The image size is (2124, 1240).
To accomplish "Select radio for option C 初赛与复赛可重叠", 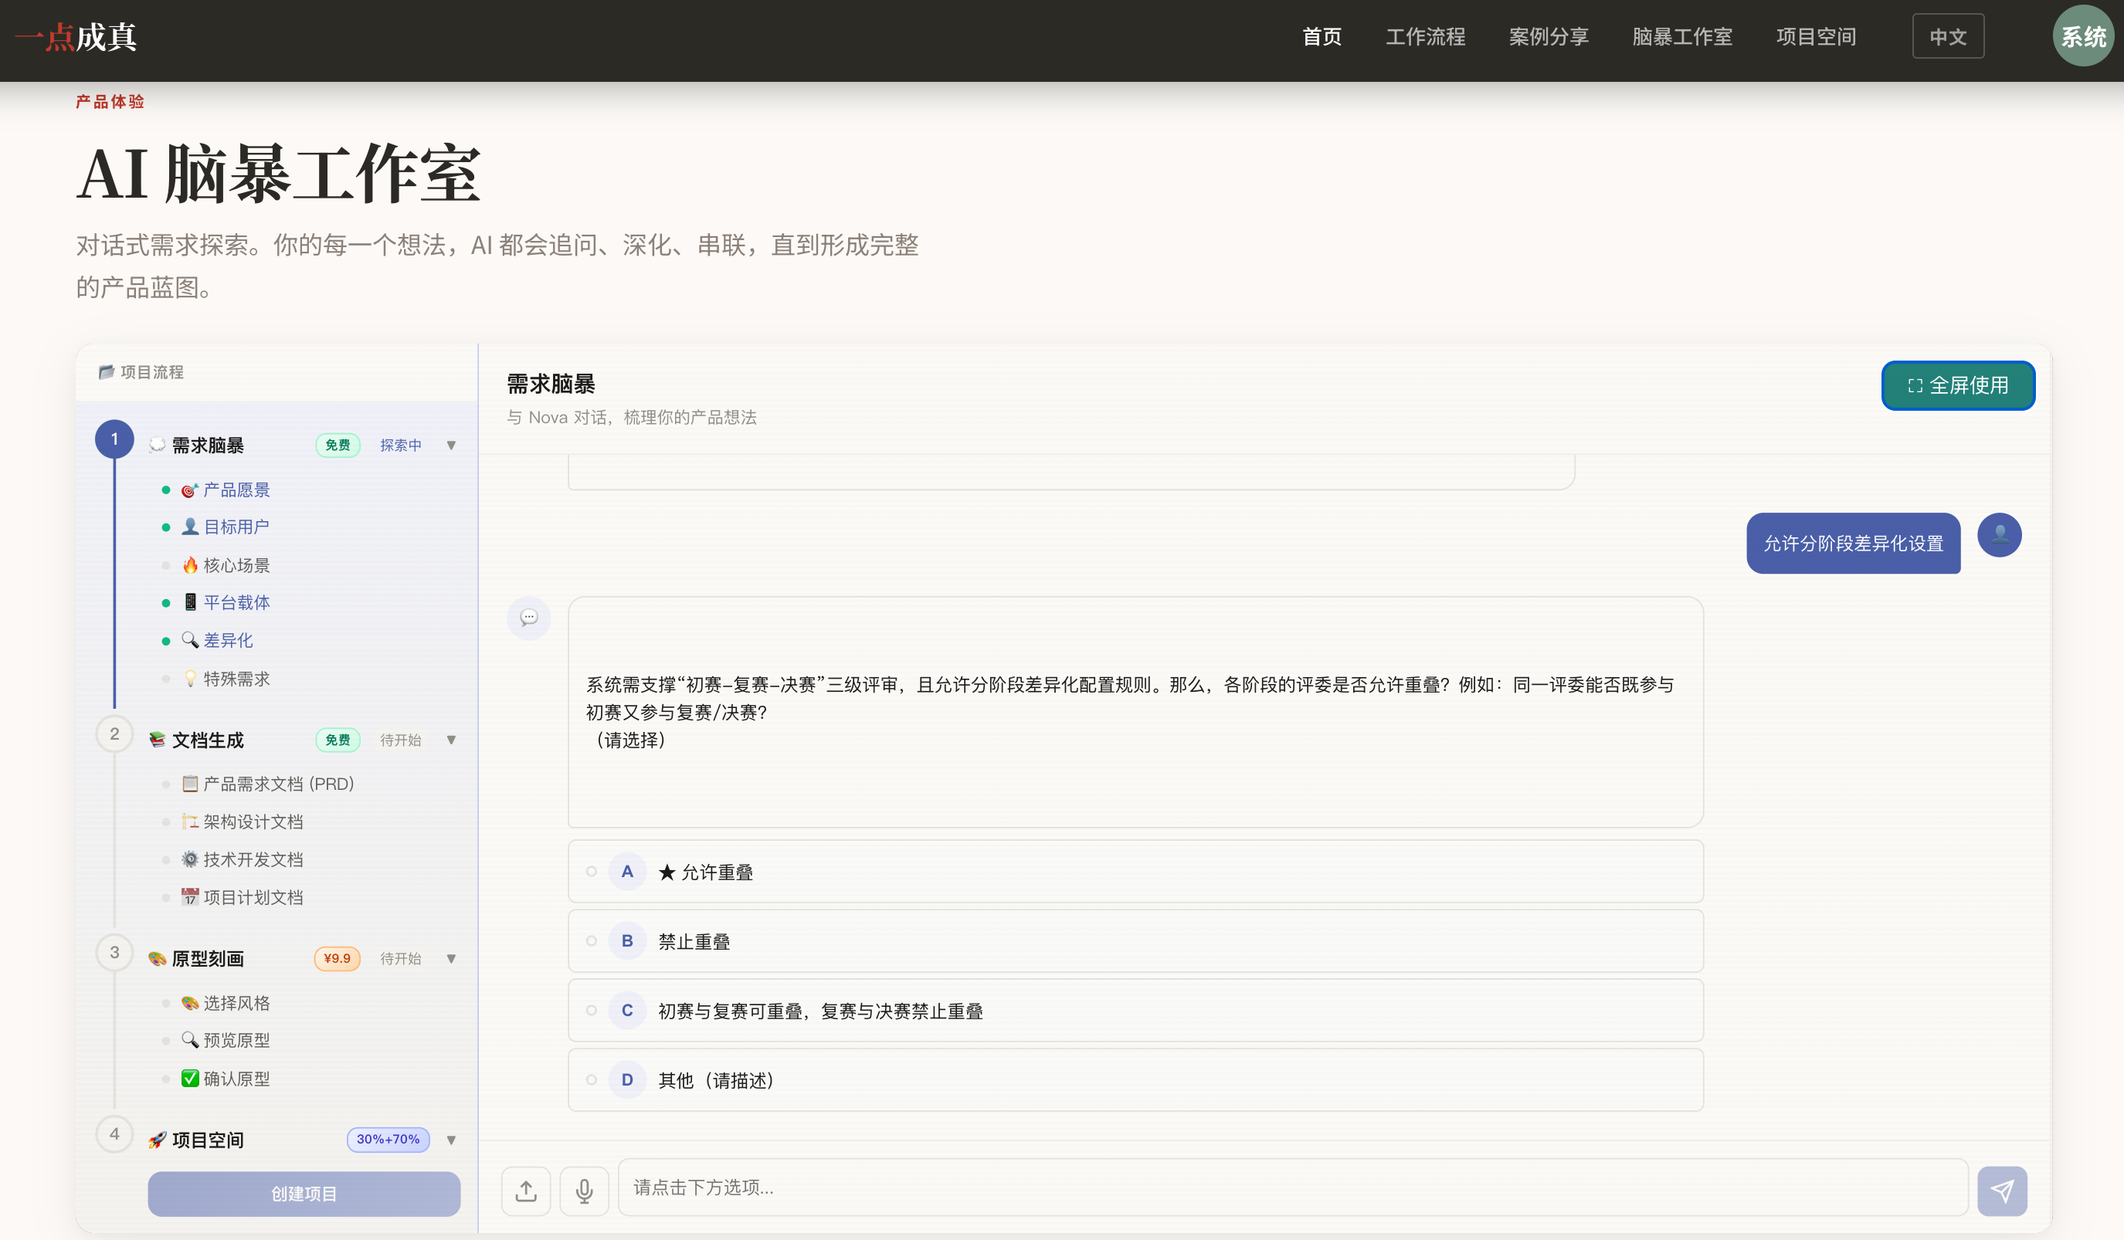I will point(591,1010).
